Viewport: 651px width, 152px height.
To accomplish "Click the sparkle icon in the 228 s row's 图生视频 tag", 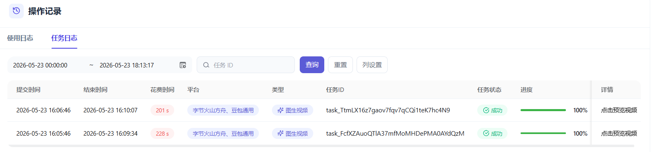I will point(281,134).
